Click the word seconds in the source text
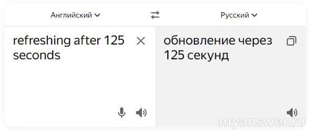The height and width of the screenshot is (132, 310). click(x=37, y=56)
